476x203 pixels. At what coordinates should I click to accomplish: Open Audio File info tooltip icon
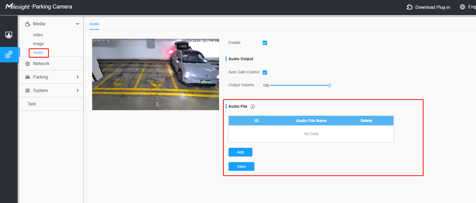point(252,107)
